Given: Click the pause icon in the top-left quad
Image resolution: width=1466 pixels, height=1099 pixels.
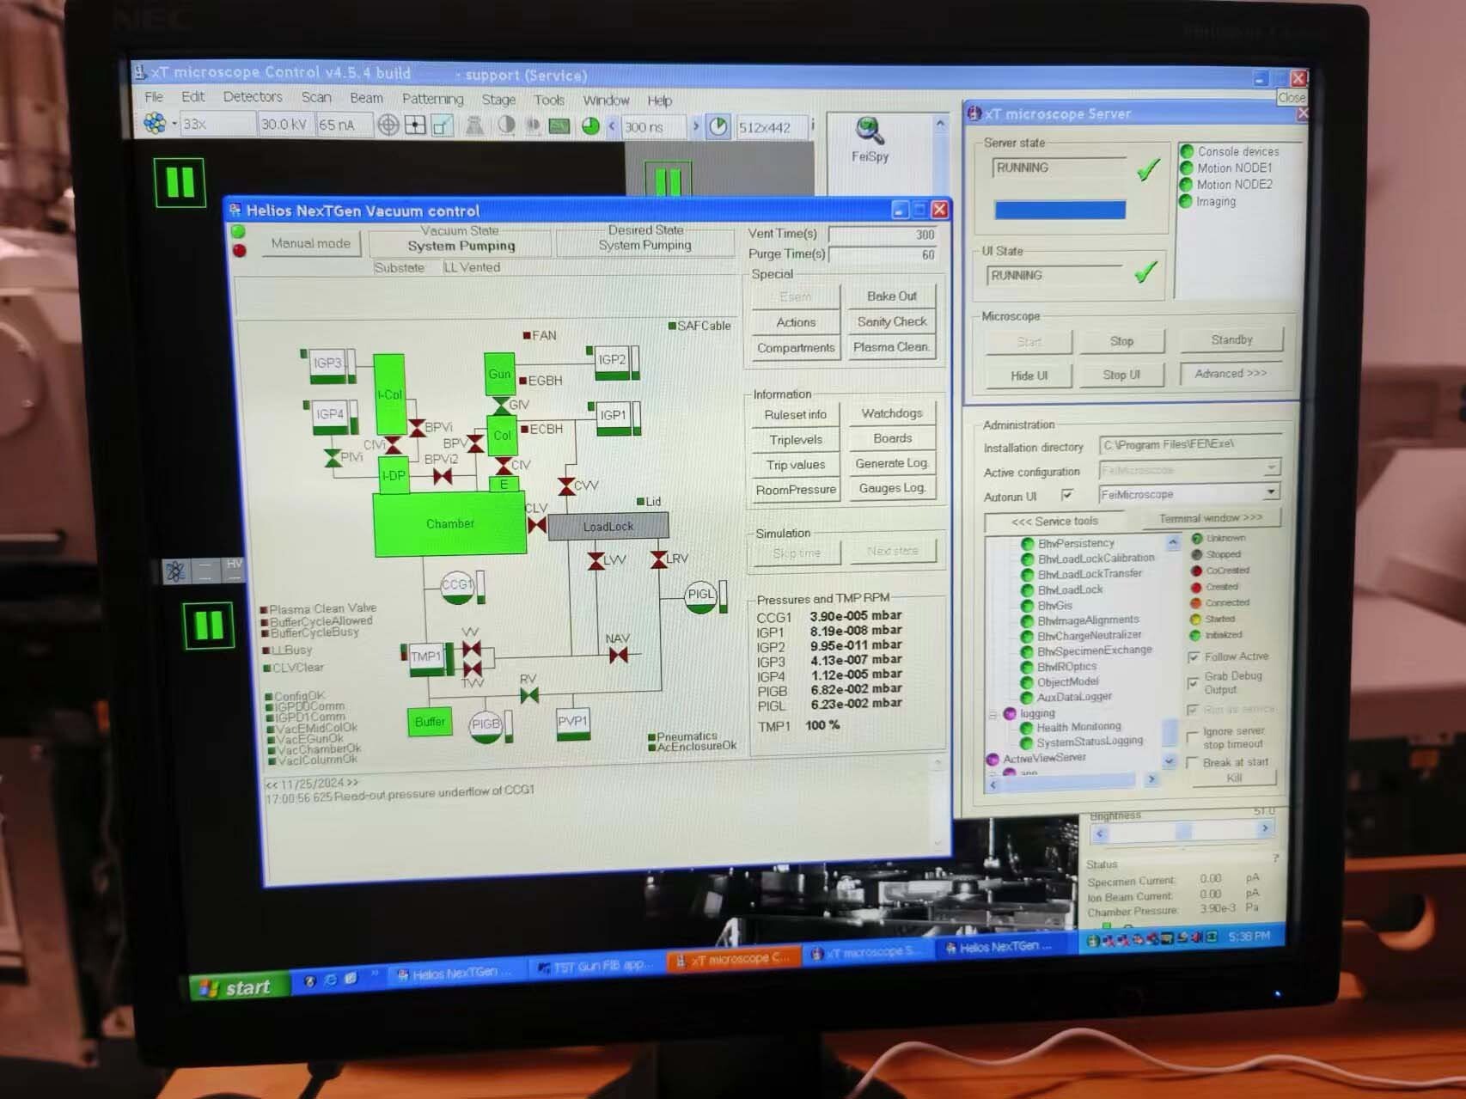Looking at the screenshot, I should (180, 182).
